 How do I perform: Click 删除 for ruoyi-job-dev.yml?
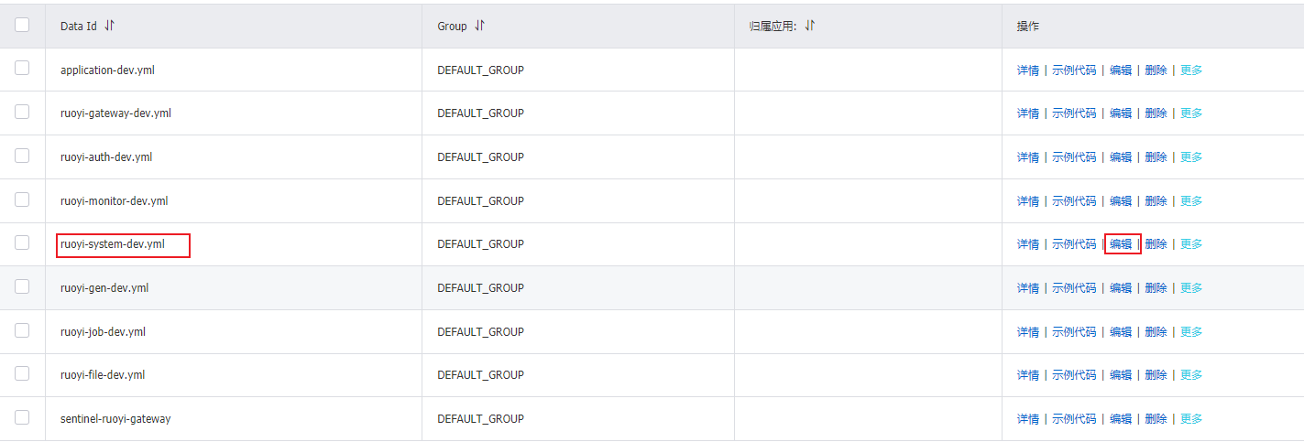1156,332
